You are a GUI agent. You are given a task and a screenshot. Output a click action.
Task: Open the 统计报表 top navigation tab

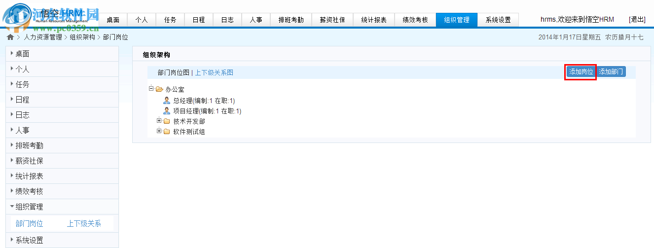374,20
